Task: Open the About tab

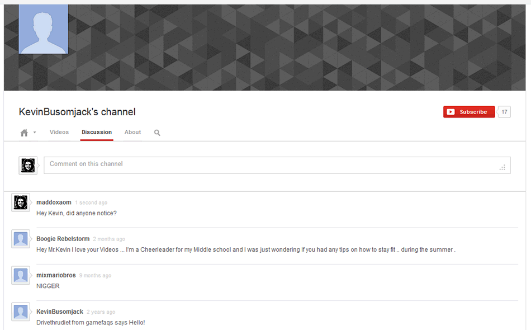Action: click(x=132, y=133)
